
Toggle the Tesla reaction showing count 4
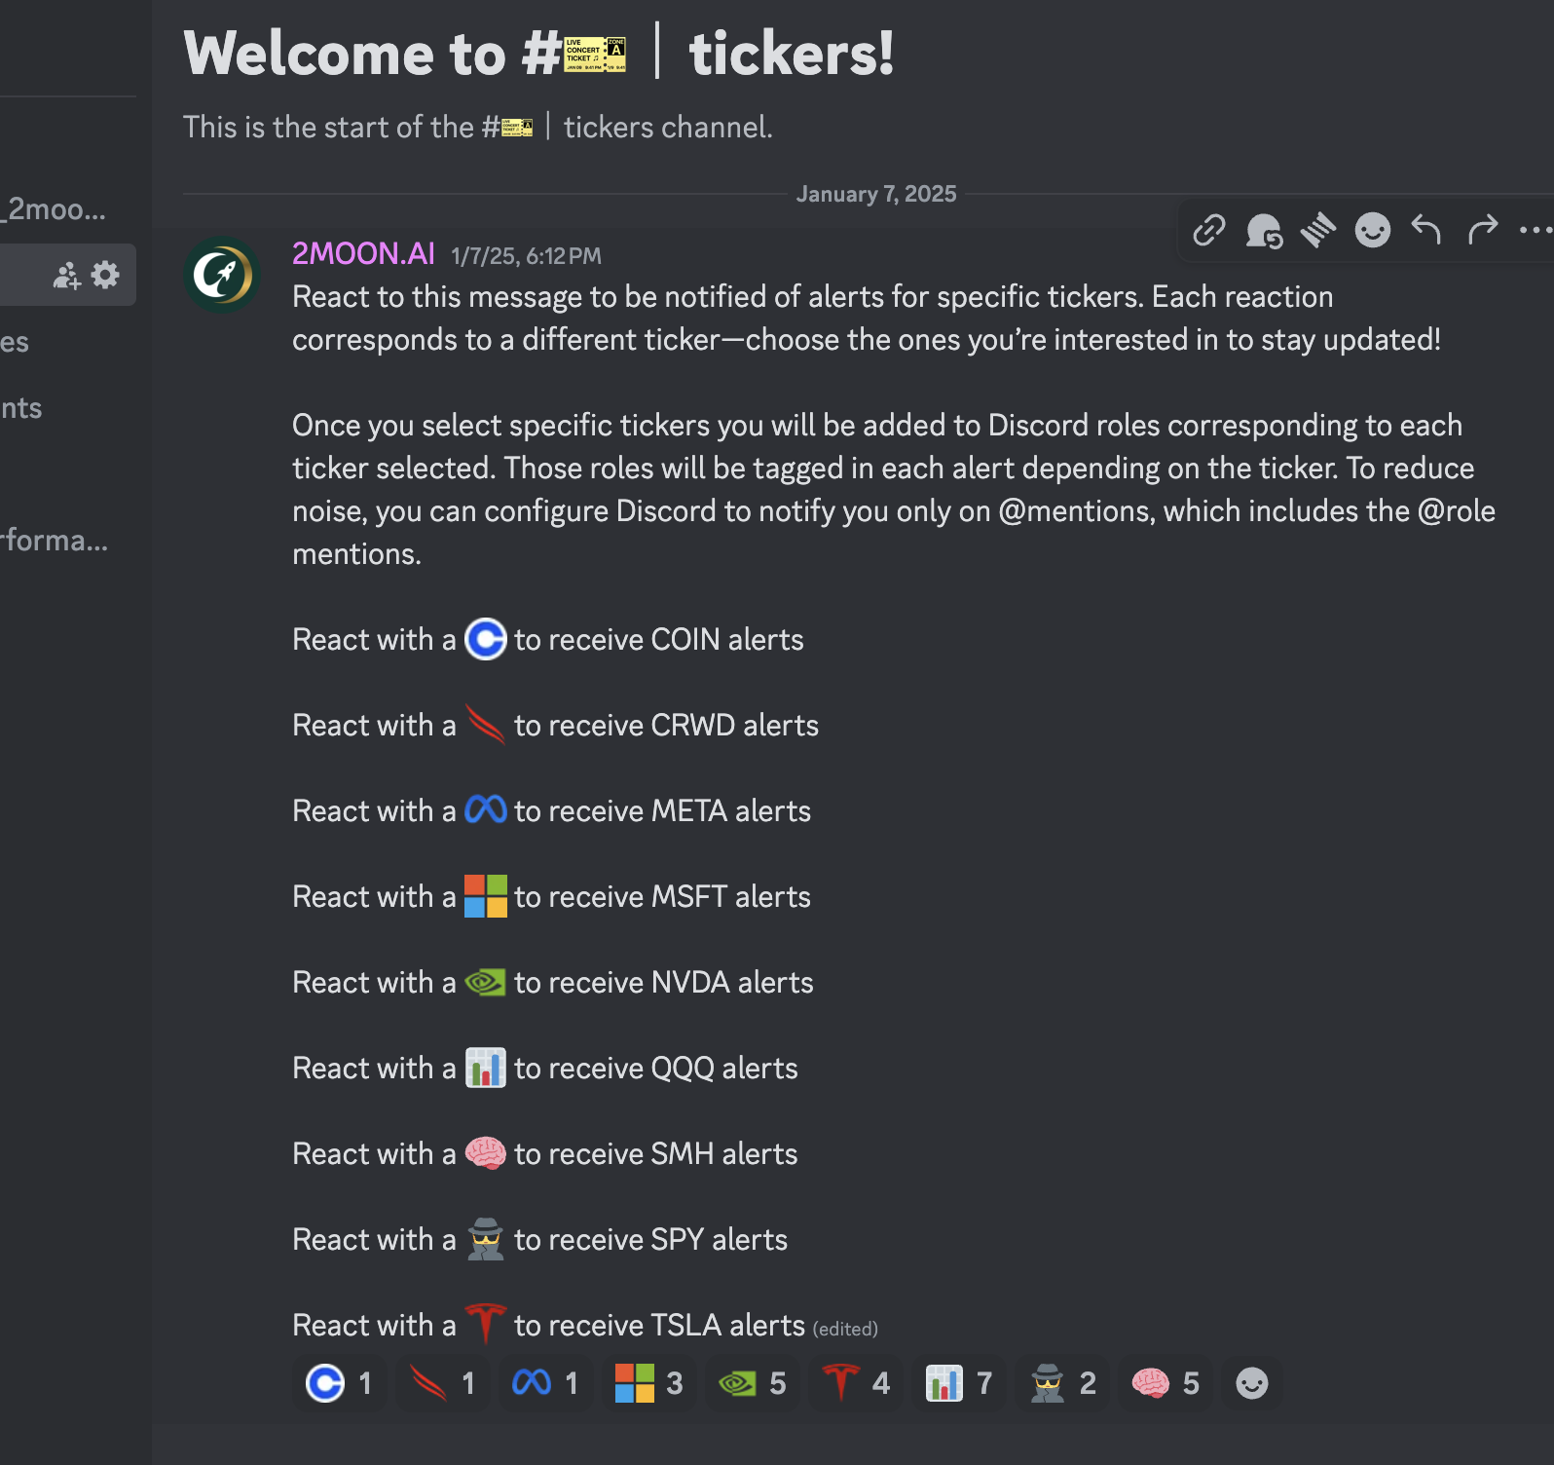pyautogui.click(x=856, y=1383)
